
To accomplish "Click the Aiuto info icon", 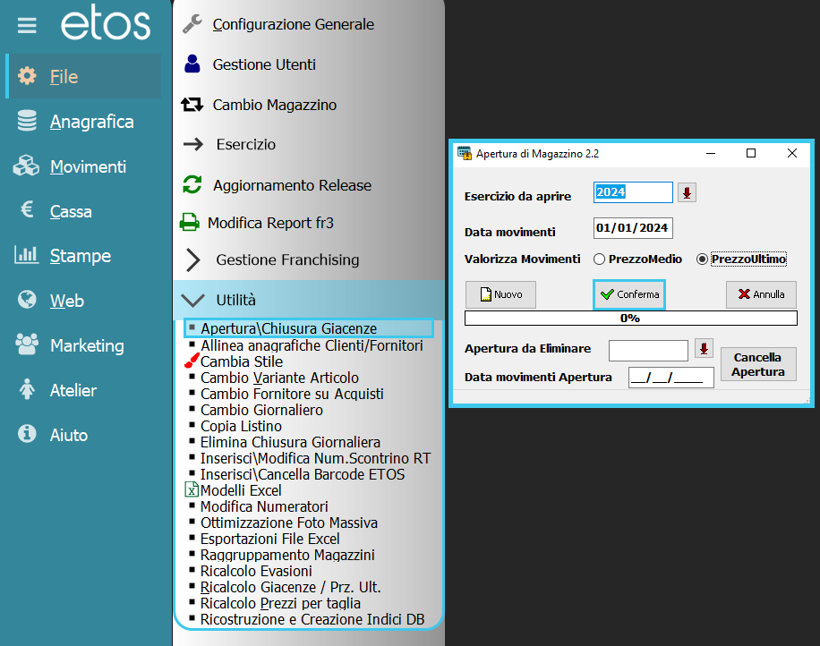I will pyautogui.click(x=27, y=434).
